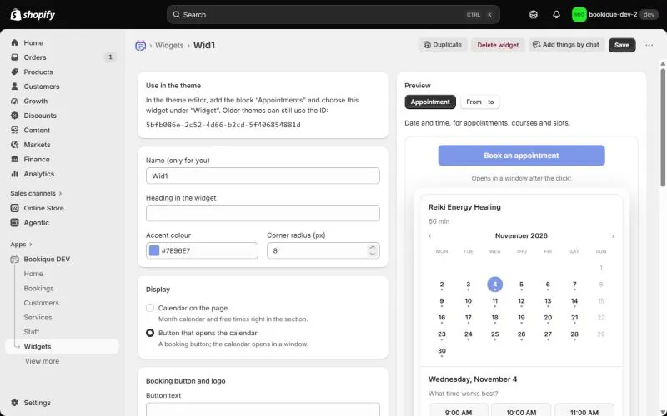Viewport: 667px width, 416px height.
Task: Click Add things by chat button
Action: point(566,45)
